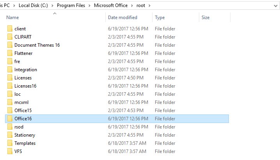
Task: Navigate to Microsoft Office breadcrumb
Action: [111, 5]
